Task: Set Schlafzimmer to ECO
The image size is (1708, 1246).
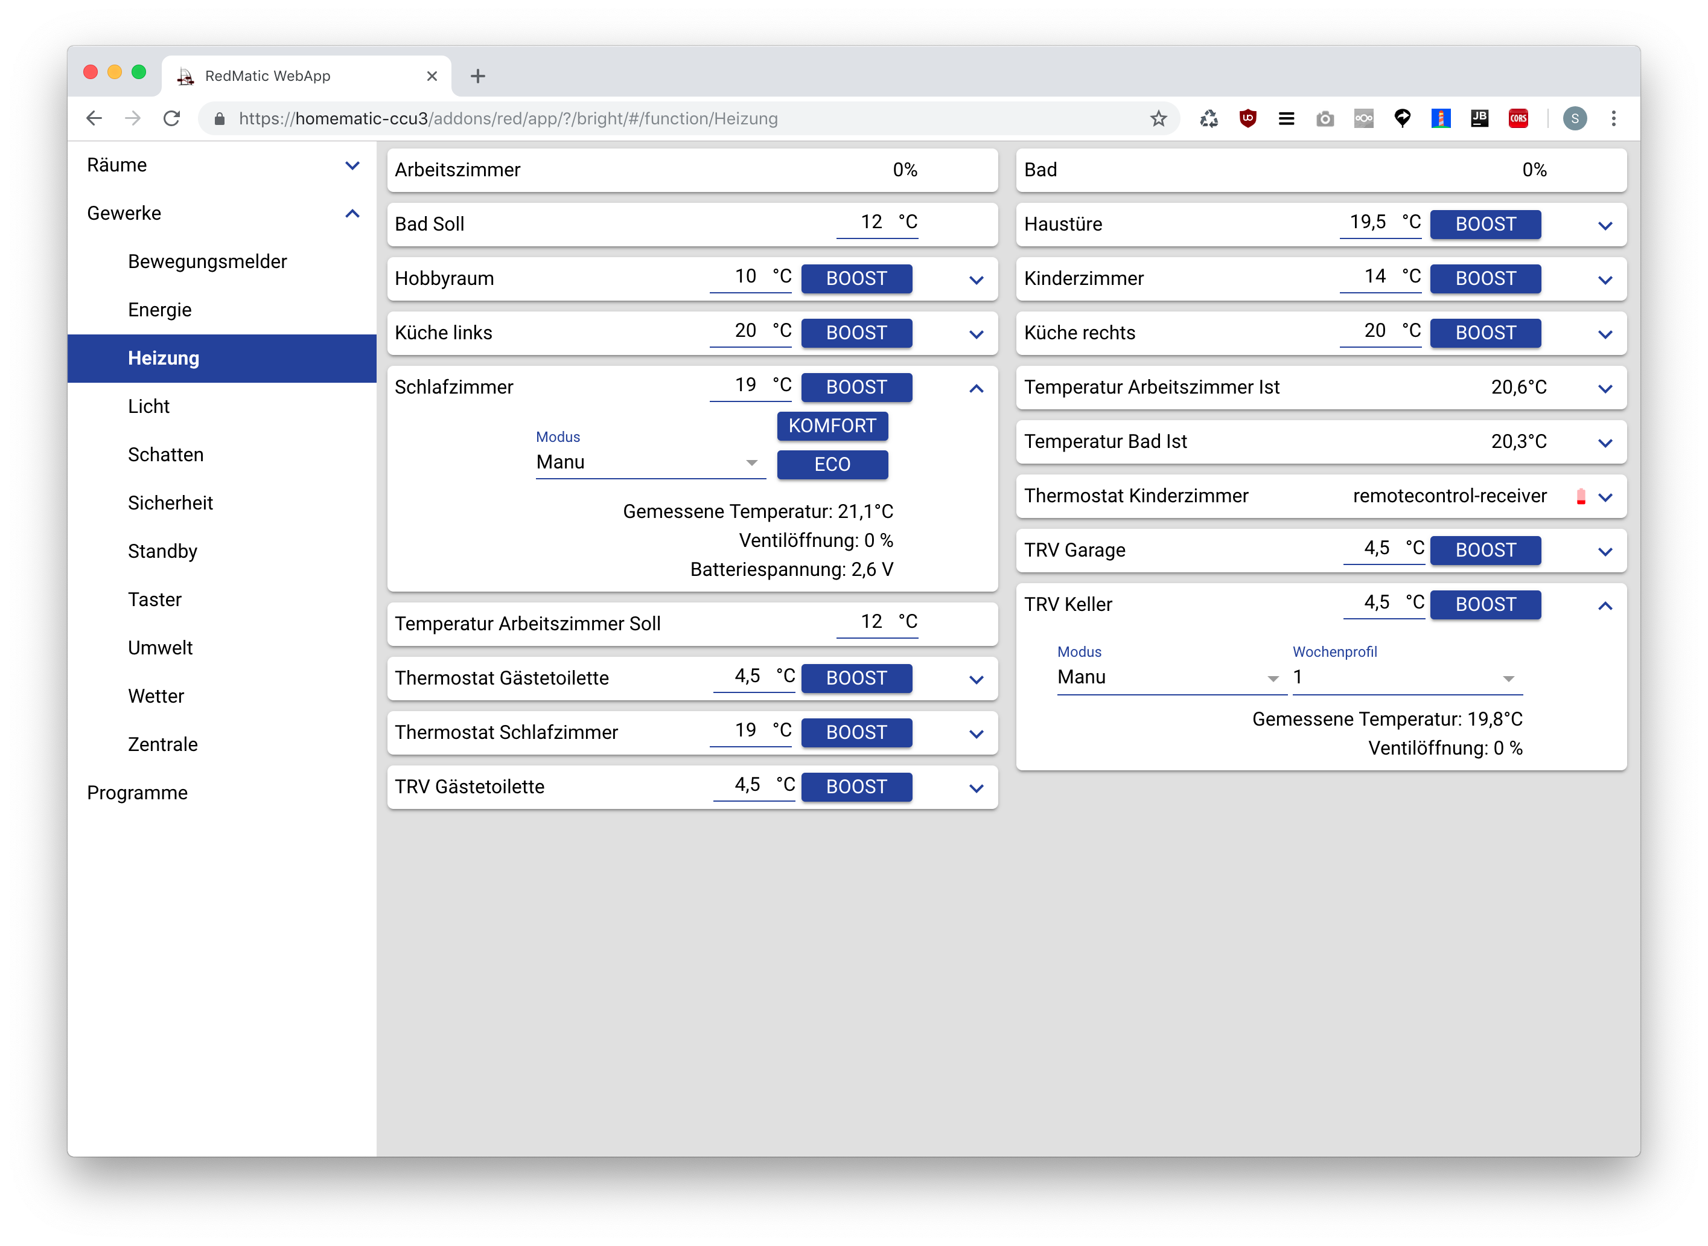Action: (x=832, y=464)
